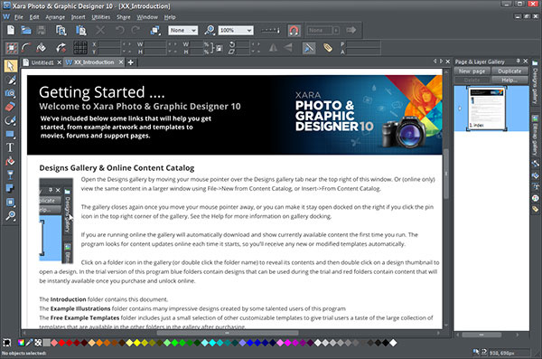The height and width of the screenshot is (359, 542).
Task: Activate the Zoom magnifier tool in toolbox
Action: point(10,216)
